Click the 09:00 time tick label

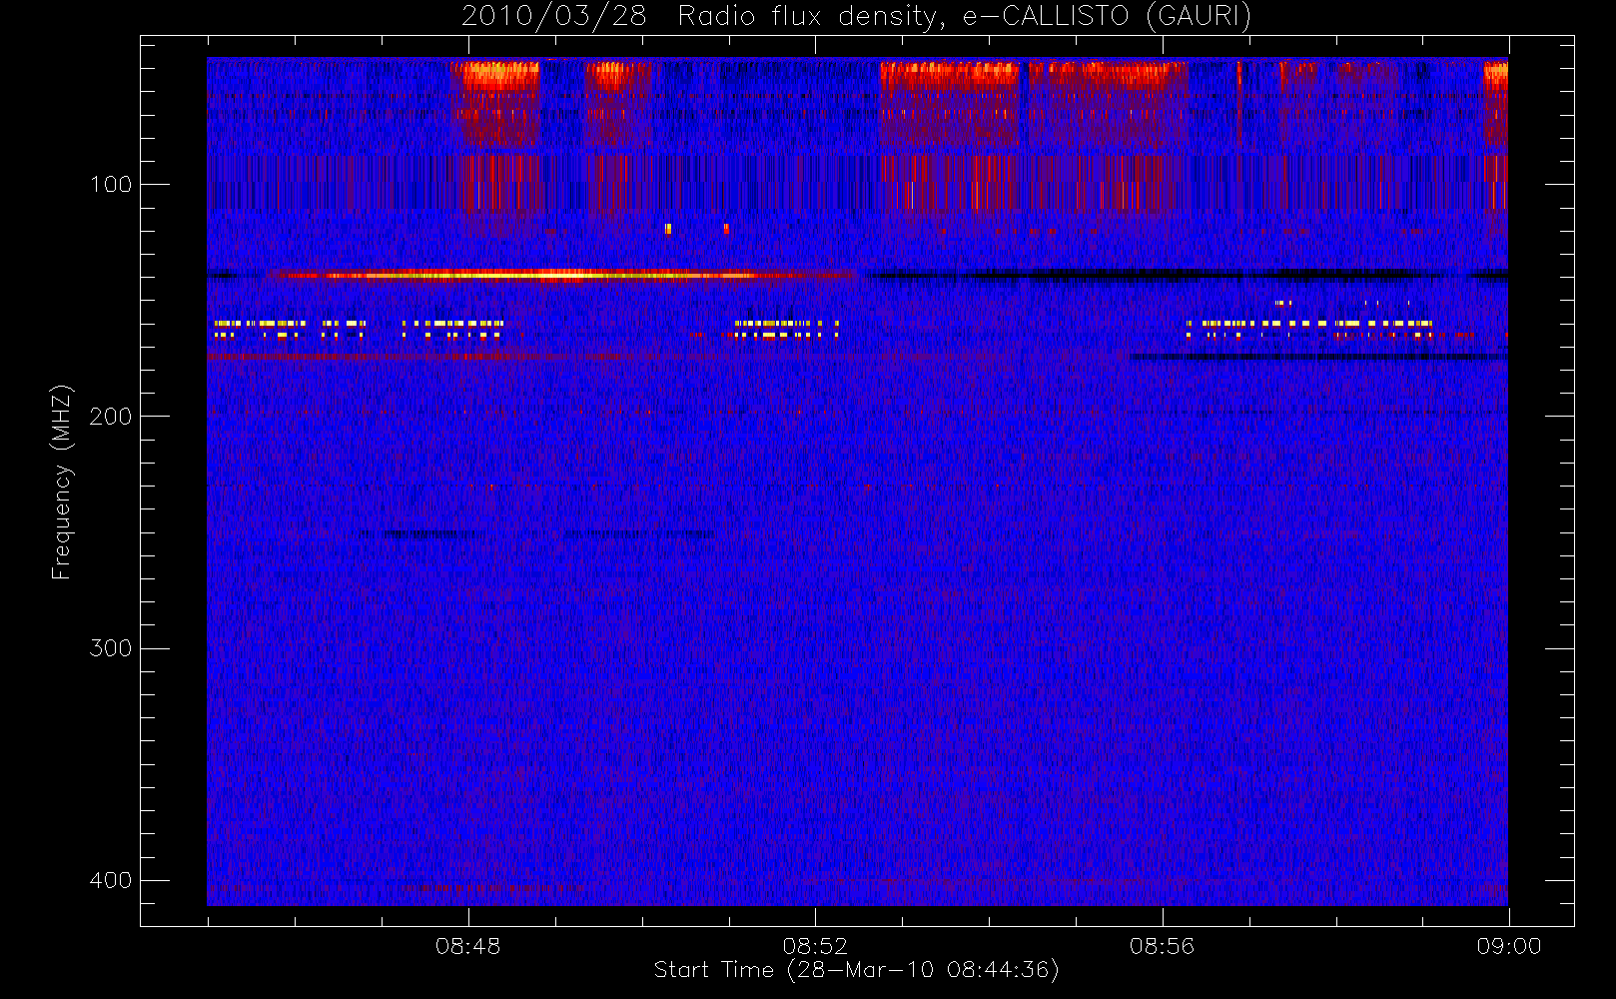(1508, 946)
